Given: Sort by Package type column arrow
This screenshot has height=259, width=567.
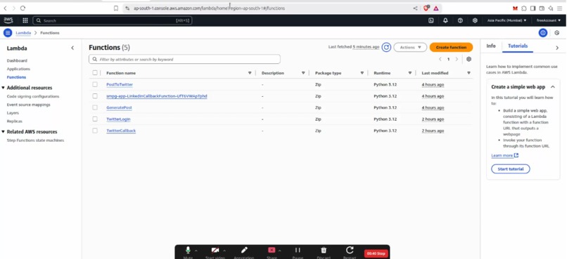Looking at the screenshot, I should (x=362, y=73).
